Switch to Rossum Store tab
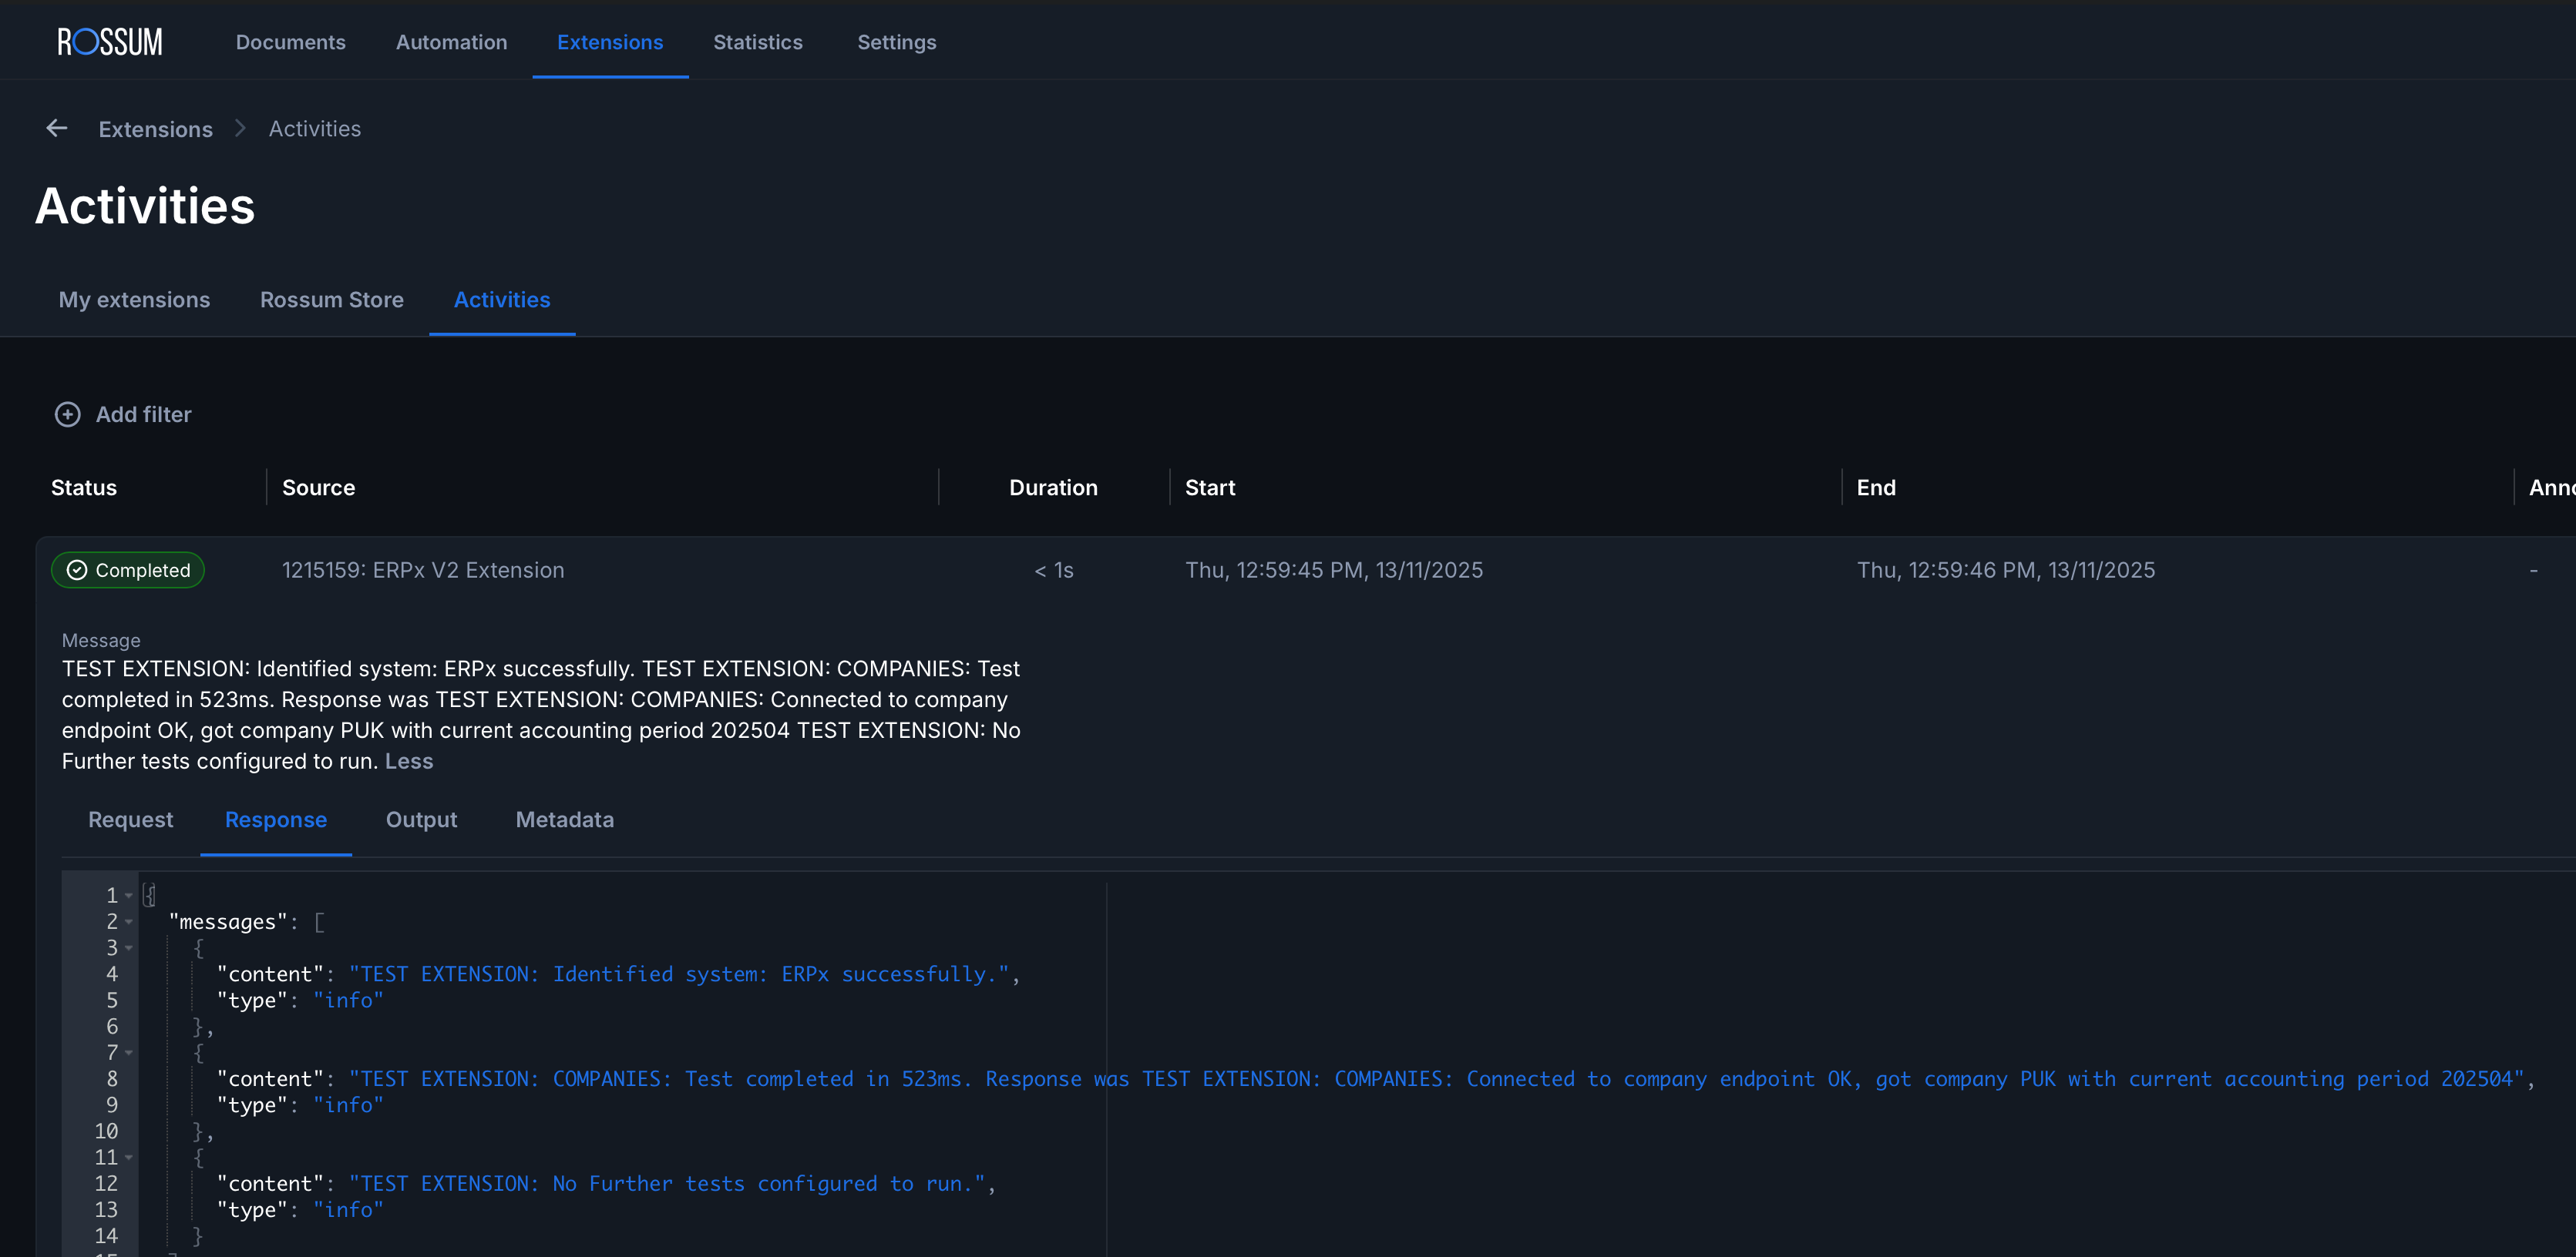The width and height of the screenshot is (2576, 1257). click(331, 300)
